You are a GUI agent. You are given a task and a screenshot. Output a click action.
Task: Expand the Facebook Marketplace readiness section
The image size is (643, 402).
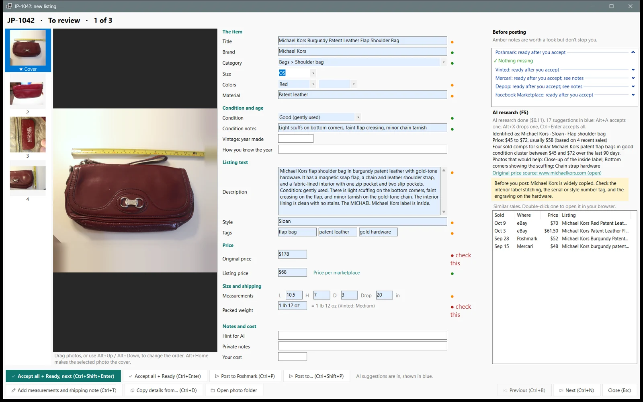tap(633, 95)
